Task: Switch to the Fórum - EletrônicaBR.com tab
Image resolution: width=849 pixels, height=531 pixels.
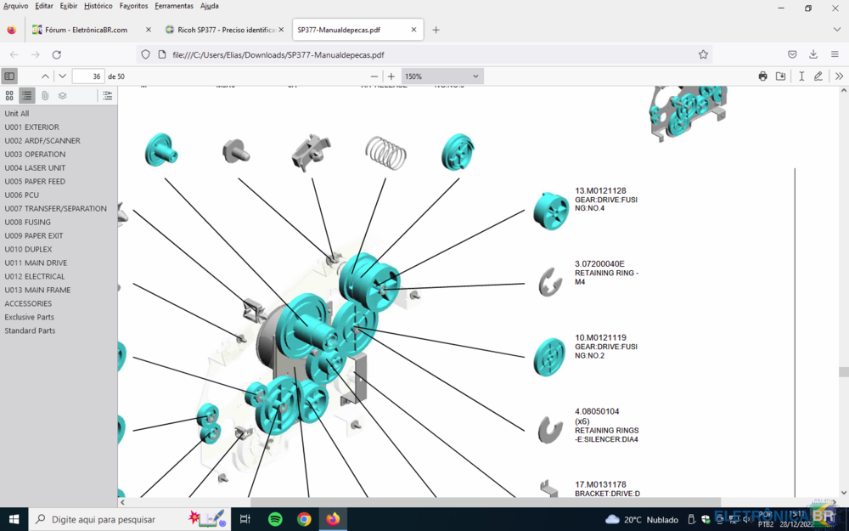Action: pos(85,30)
